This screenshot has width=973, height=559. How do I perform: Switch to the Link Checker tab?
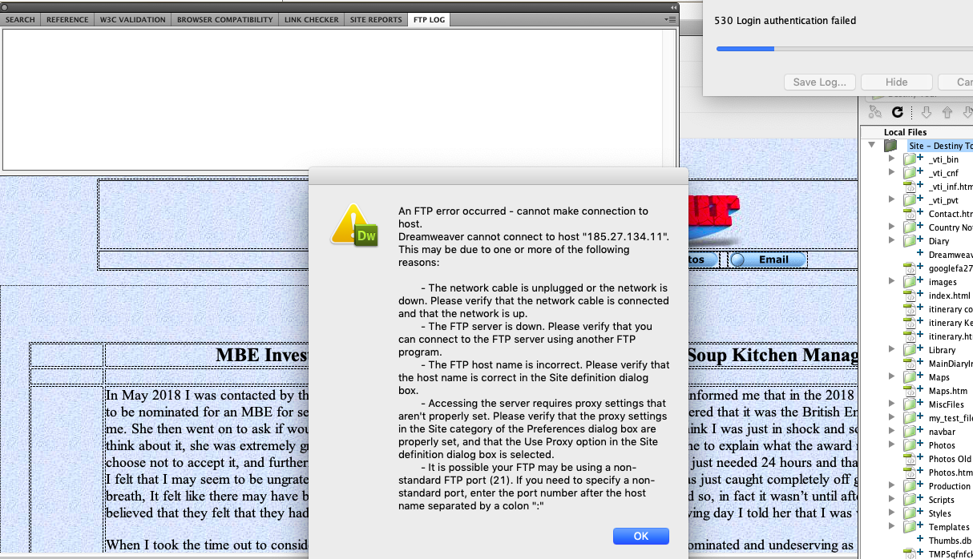point(311,19)
